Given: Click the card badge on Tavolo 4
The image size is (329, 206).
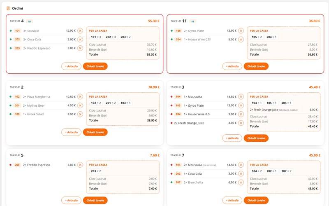Looking at the screenshot, I should tap(29, 21).
